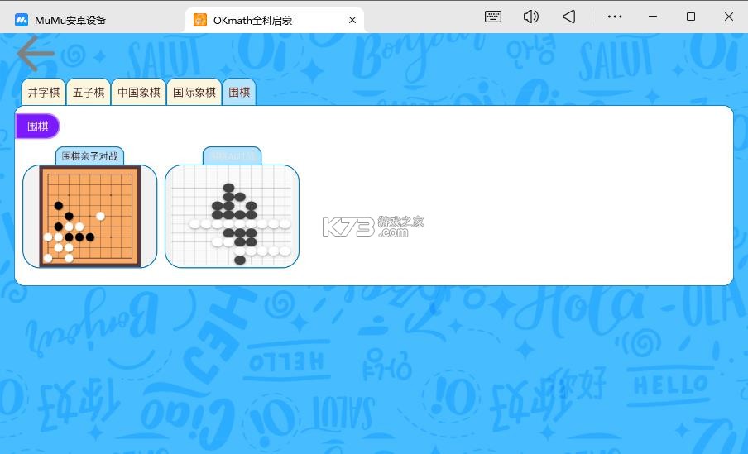Image resolution: width=748 pixels, height=454 pixels.
Task: Open the white grid black-and-white stones game thumbnail
Action: [x=232, y=216]
